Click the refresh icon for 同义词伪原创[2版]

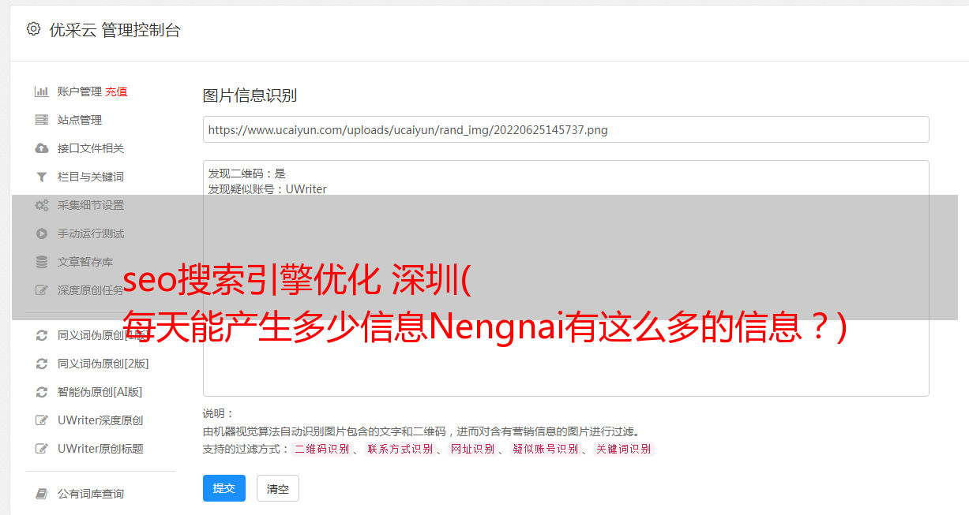pos(42,364)
